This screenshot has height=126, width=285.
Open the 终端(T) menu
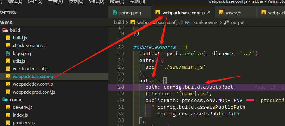pos(117,2)
